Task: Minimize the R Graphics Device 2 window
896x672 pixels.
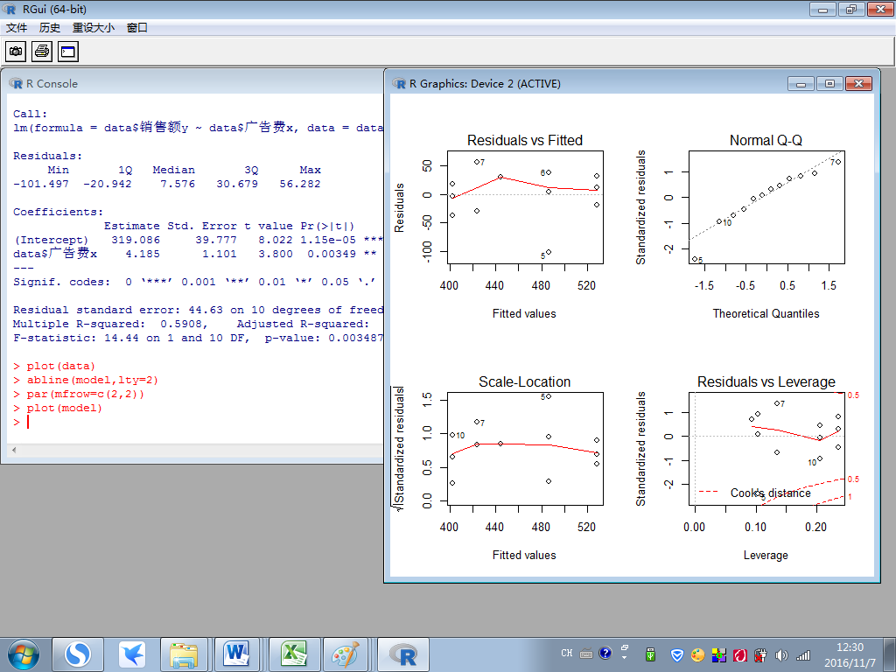Action: click(801, 84)
